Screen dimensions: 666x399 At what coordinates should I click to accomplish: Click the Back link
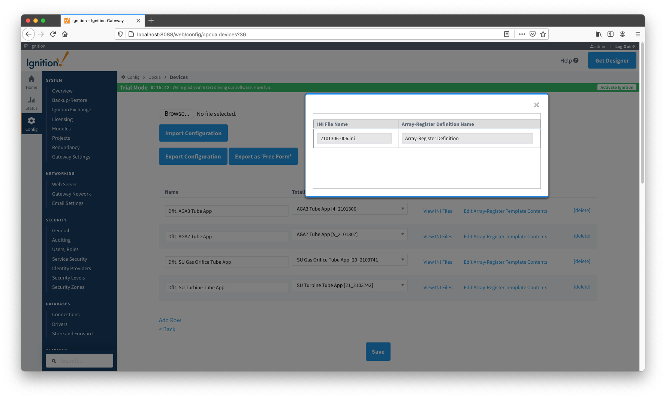click(167, 329)
